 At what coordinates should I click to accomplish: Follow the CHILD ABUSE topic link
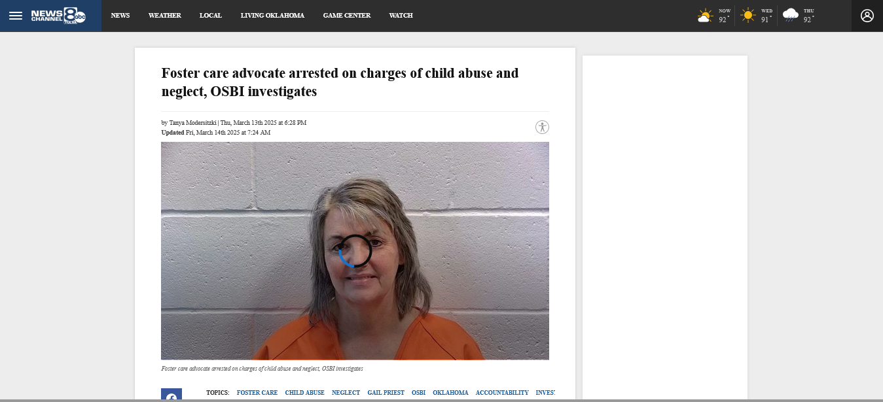pos(304,393)
